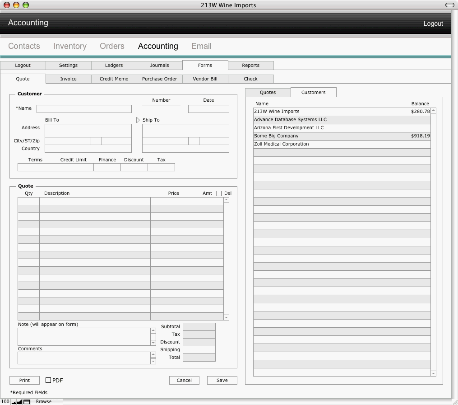Switch to the Settings tab
Image resolution: width=458 pixels, height=405 pixels.
pyautogui.click(x=68, y=65)
